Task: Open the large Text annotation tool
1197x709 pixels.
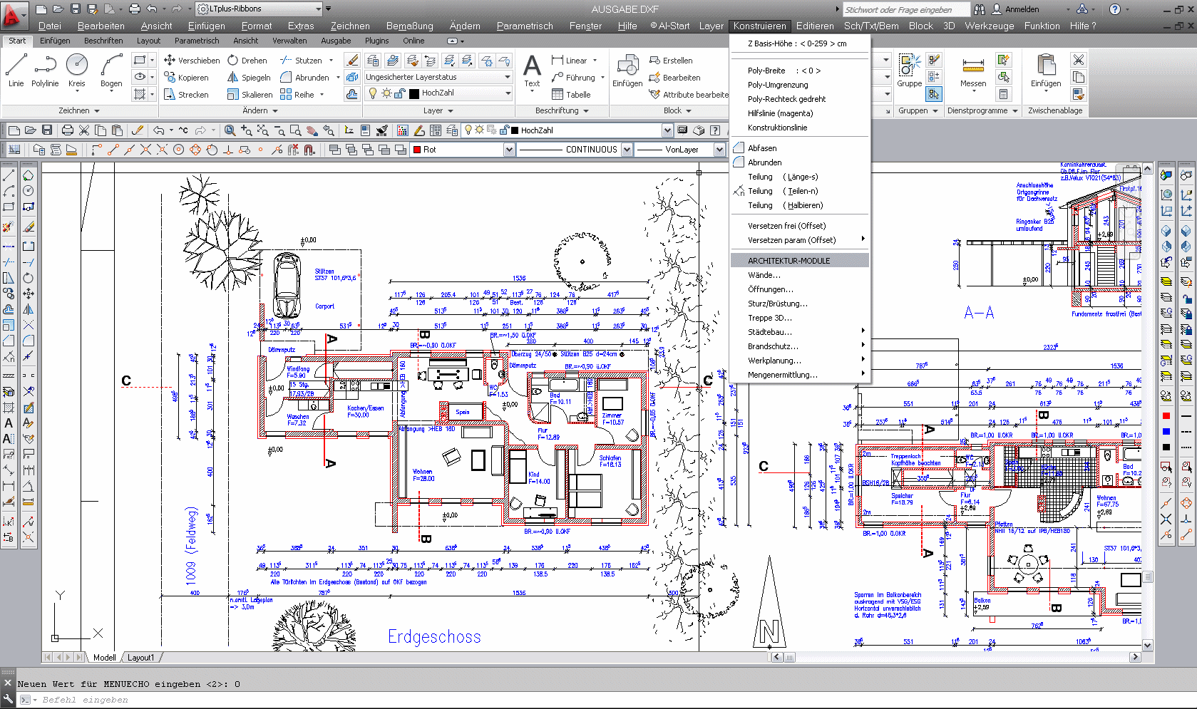Action: [532, 71]
